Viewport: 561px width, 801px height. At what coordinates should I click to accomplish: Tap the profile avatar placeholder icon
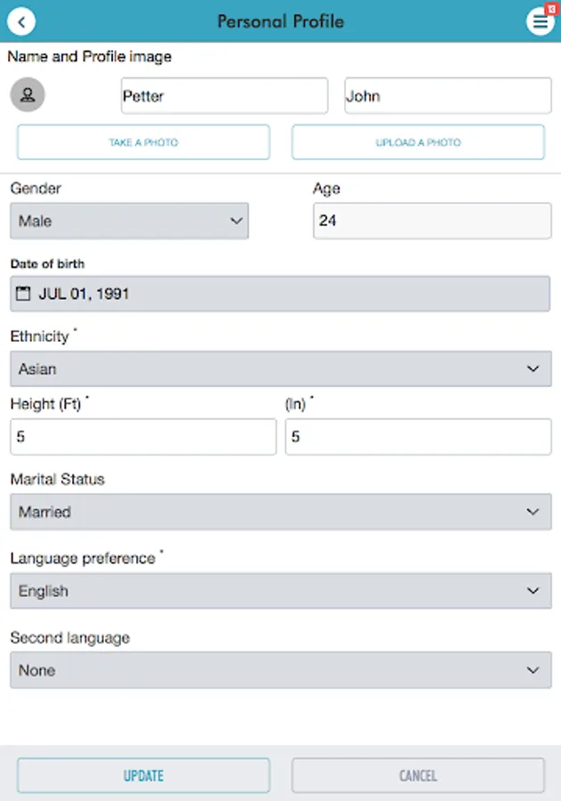point(28,93)
